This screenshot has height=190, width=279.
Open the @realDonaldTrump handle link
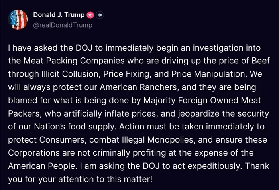63,25
